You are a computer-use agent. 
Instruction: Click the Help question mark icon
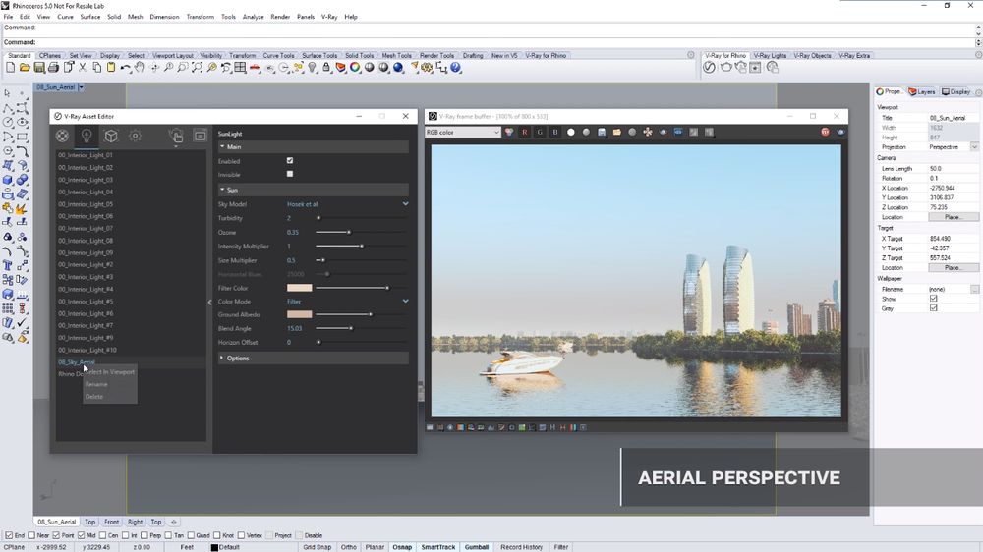tap(456, 68)
